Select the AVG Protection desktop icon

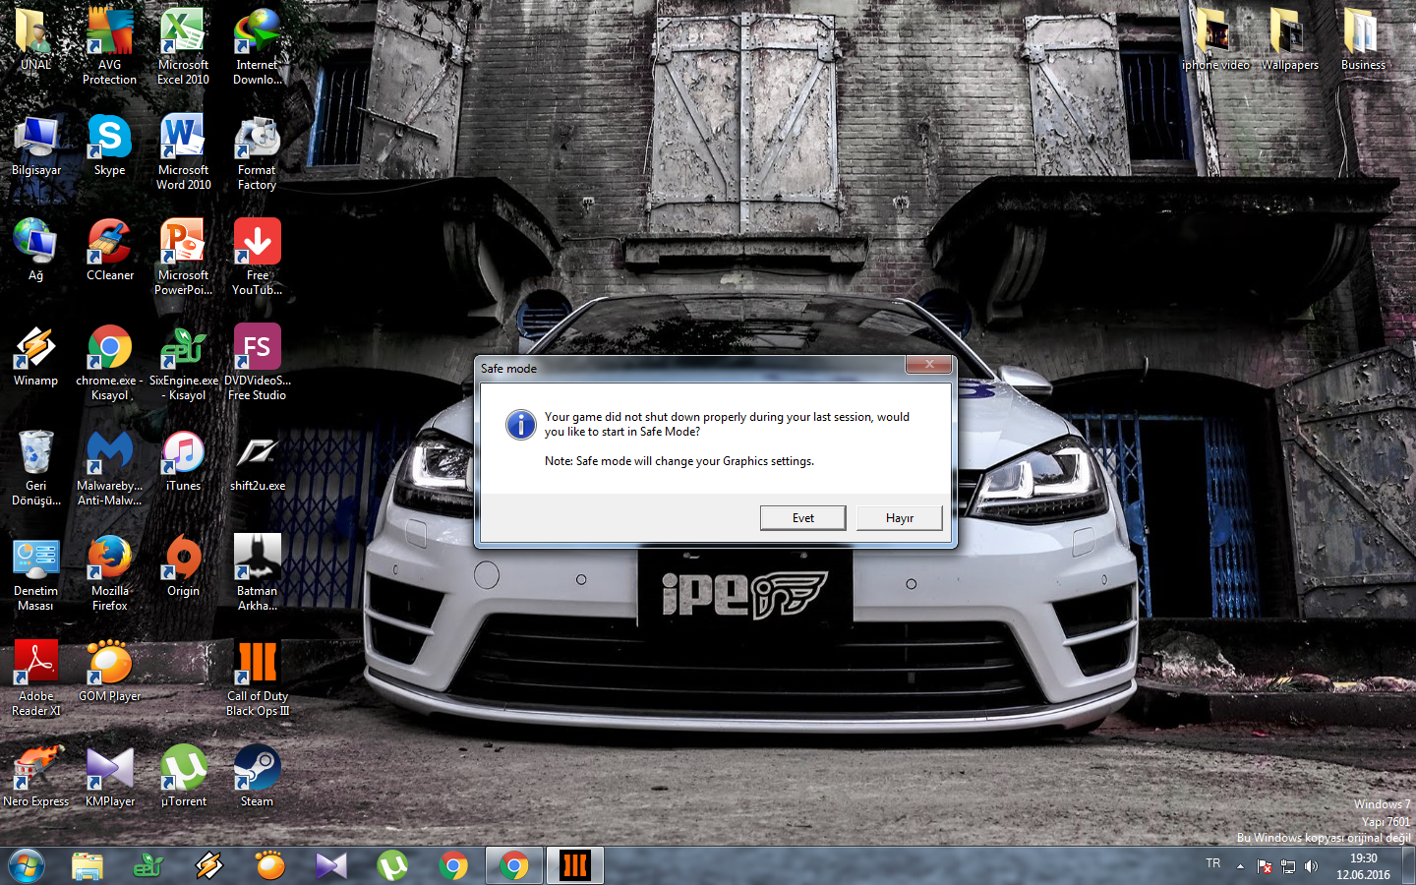109,46
